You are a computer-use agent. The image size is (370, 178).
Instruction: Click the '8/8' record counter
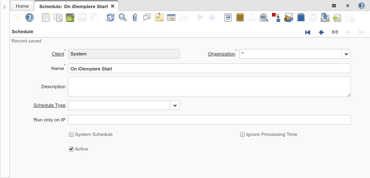pyautogui.click(x=335, y=32)
